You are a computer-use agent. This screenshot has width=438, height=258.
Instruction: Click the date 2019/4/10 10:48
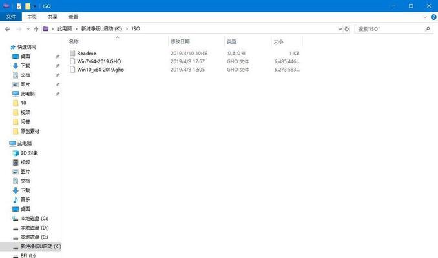tap(189, 53)
